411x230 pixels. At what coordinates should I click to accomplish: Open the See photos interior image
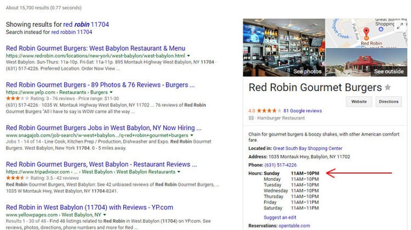[x=284, y=48]
